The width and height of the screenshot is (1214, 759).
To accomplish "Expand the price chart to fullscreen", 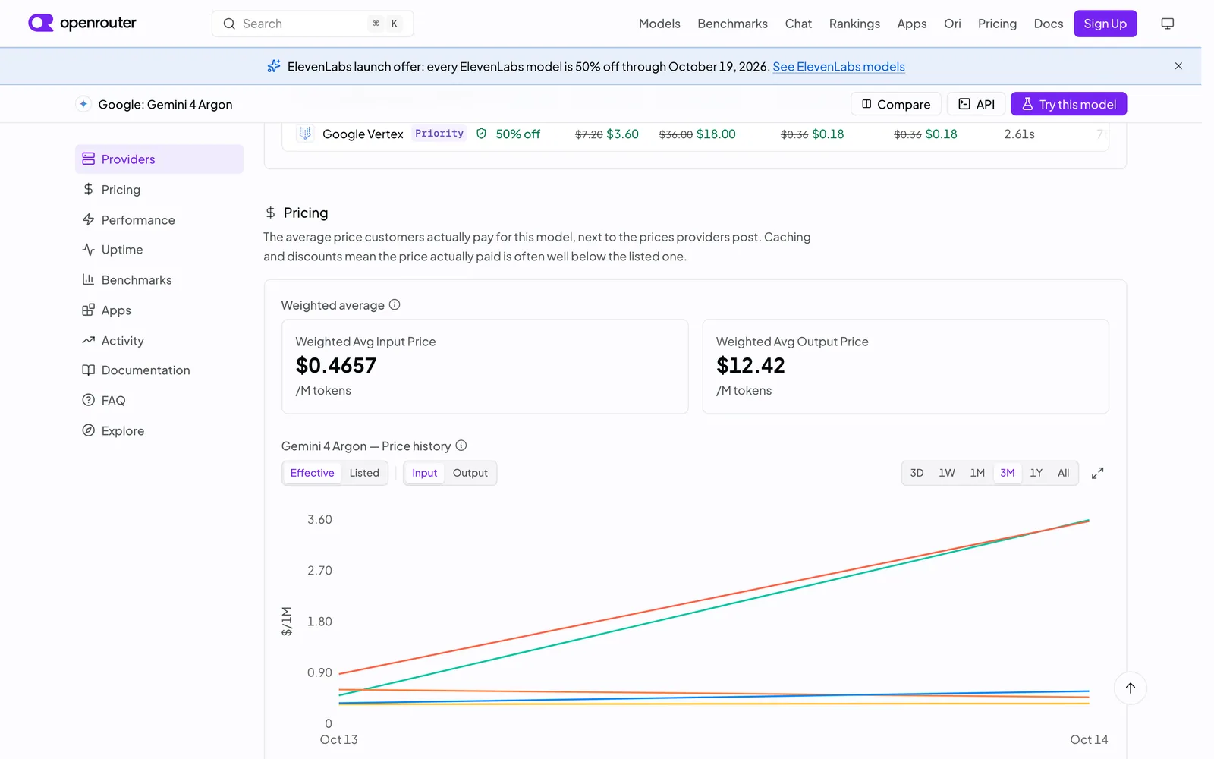I will (1097, 473).
